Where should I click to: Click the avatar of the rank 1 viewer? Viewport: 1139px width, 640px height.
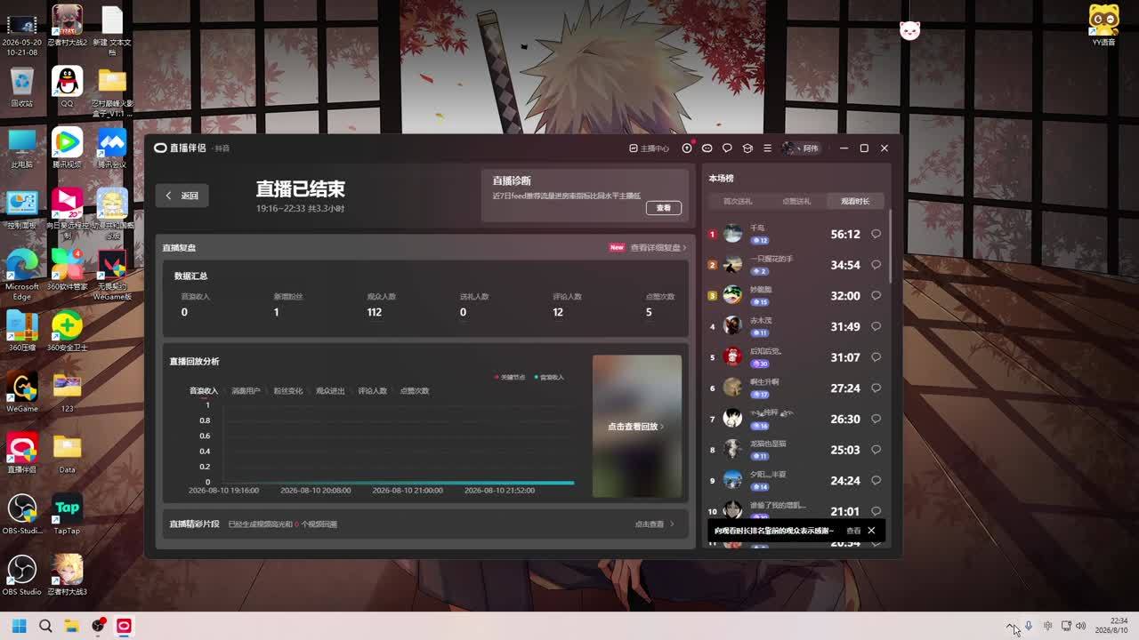tap(732, 234)
